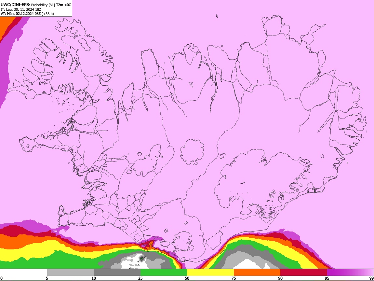Click the legend tick label '90'
The image size is (374, 281).
click(280, 278)
